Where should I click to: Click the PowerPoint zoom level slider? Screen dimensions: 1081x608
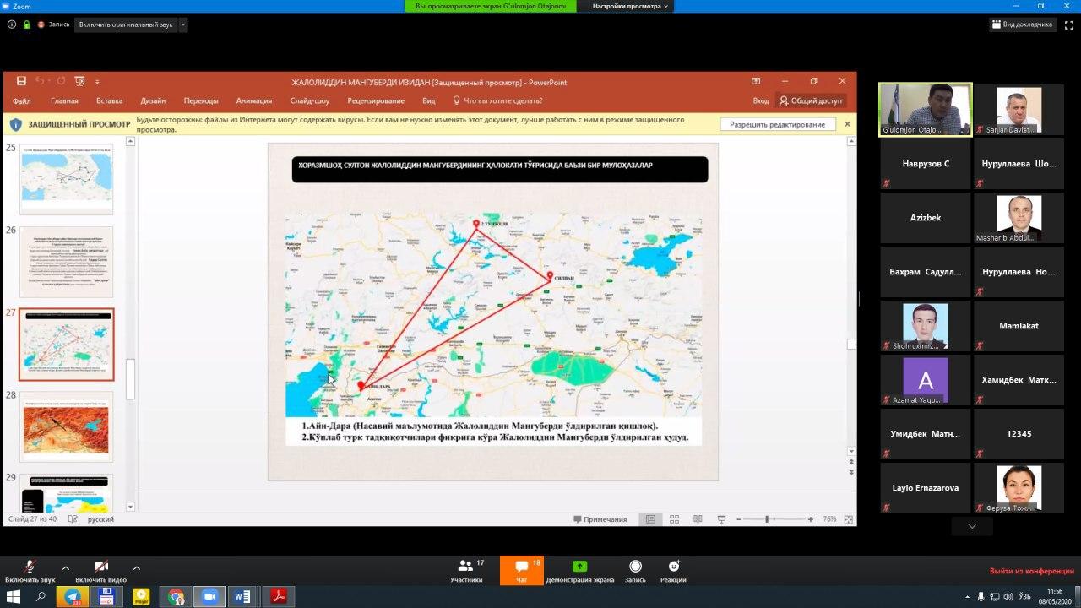coord(767,519)
